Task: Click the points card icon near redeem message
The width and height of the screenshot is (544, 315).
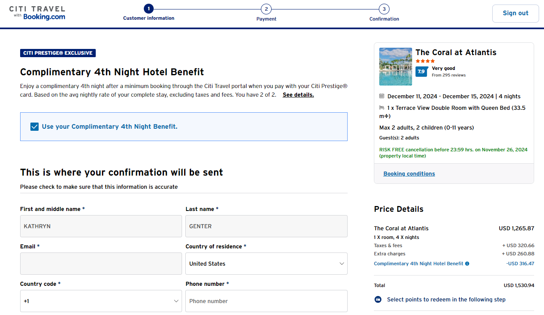Action: tap(378, 299)
